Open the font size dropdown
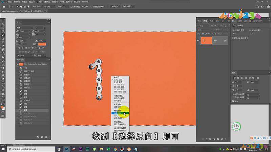The width and height of the screenshot is (271, 152). tap(25, 31)
